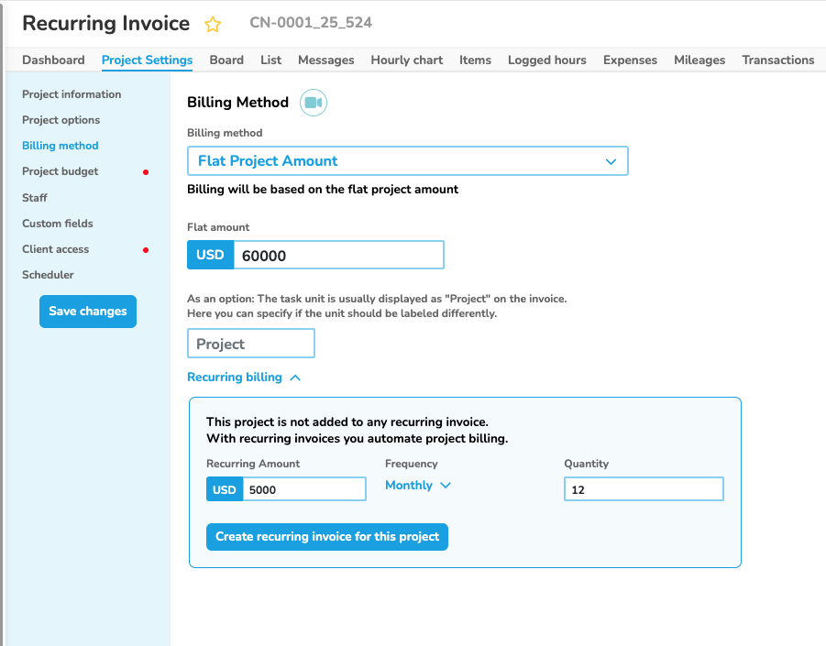This screenshot has height=646, width=826.
Task: Go to the Transactions tab
Action: tap(777, 60)
